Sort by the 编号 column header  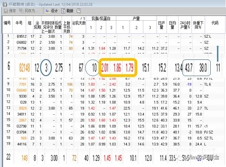tap(7, 23)
